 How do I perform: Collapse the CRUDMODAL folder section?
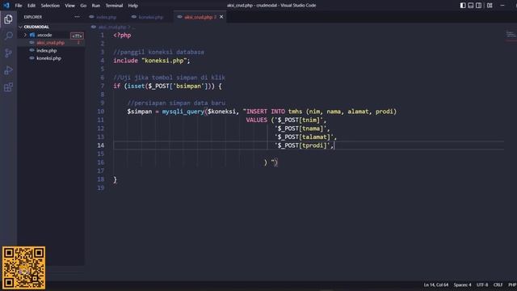tap(21, 27)
